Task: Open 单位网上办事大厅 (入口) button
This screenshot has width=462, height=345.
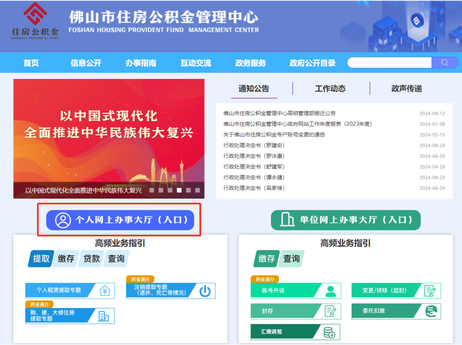Action: [345, 220]
